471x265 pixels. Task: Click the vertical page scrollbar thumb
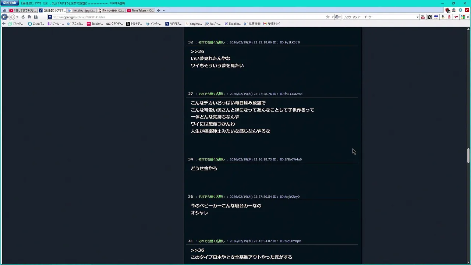(x=468, y=155)
